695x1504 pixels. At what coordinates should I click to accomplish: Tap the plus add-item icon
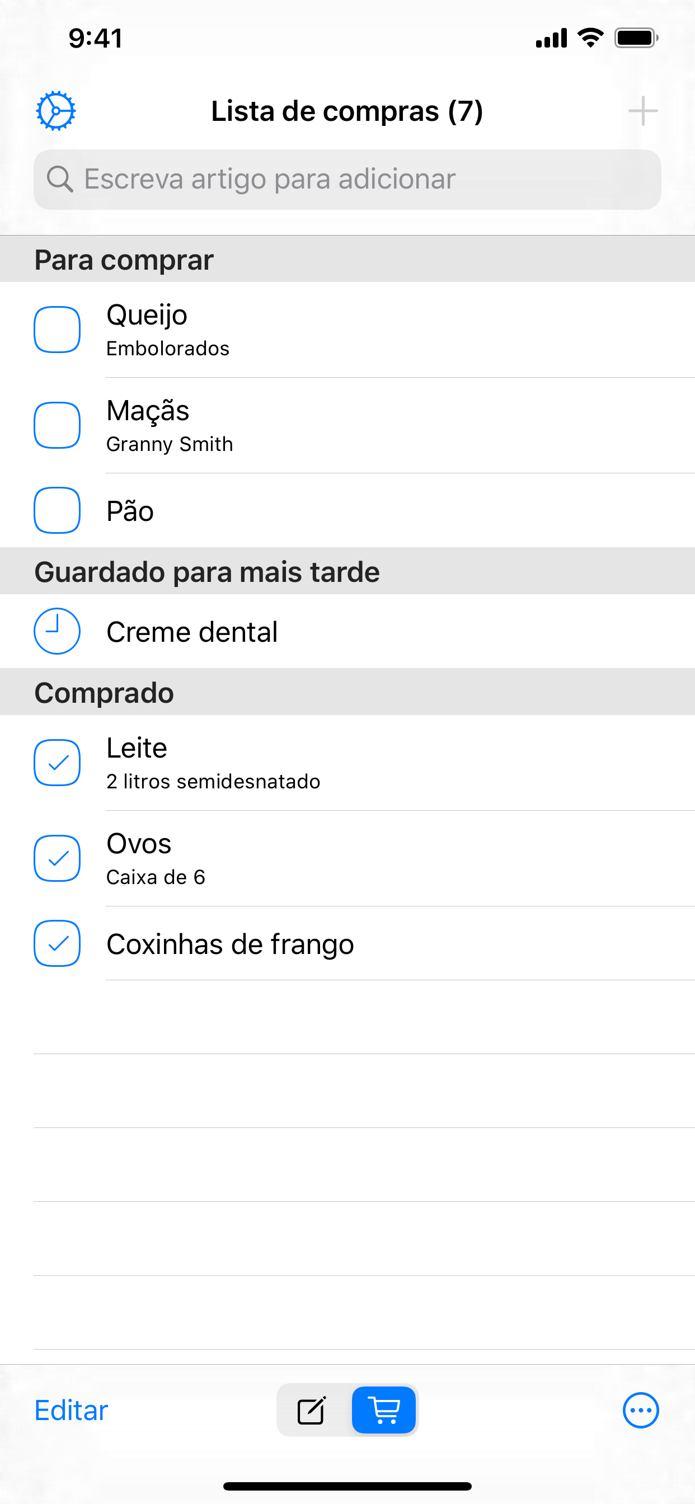(x=642, y=111)
